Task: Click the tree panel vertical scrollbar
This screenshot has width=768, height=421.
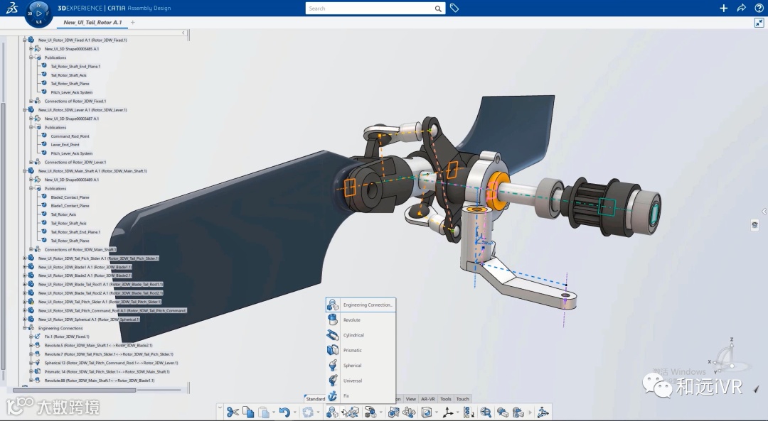Action: [4, 236]
